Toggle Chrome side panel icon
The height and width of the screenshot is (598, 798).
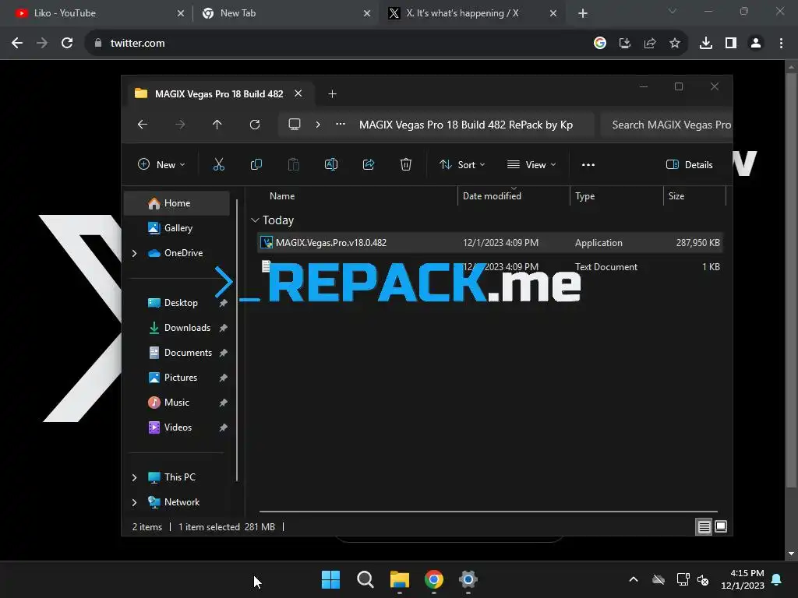[x=731, y=44]
